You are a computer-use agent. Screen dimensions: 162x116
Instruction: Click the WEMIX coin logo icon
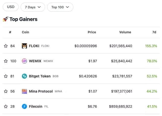click(x=24, y=61)
